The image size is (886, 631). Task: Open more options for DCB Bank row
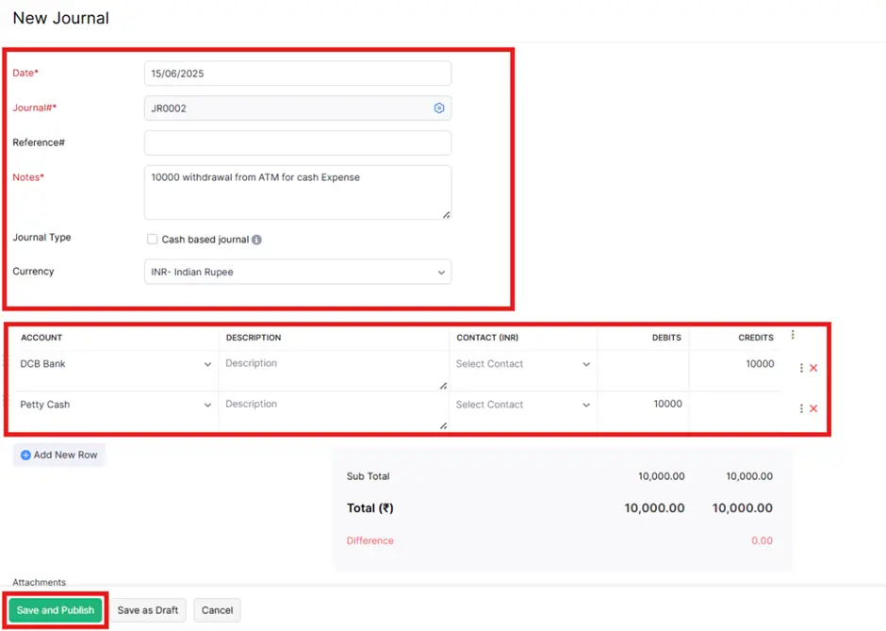801,368
